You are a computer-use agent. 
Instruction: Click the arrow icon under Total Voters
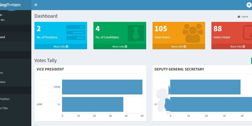click(x=185, y=47)
